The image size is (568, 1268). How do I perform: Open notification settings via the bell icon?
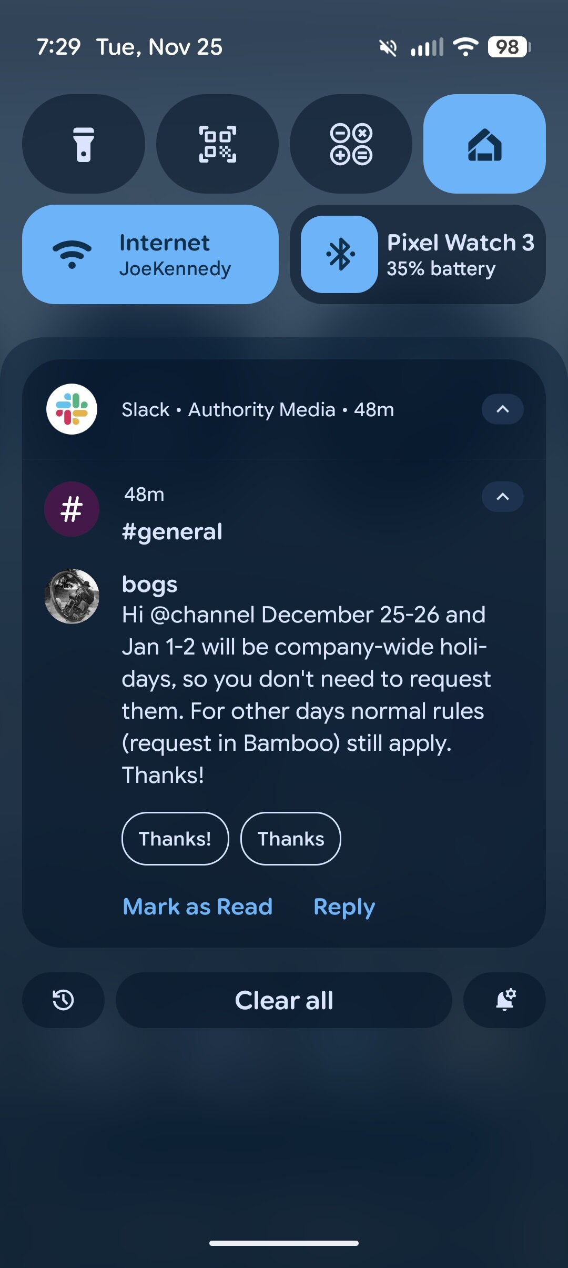pyautogui.click(x=504, y=1000)
